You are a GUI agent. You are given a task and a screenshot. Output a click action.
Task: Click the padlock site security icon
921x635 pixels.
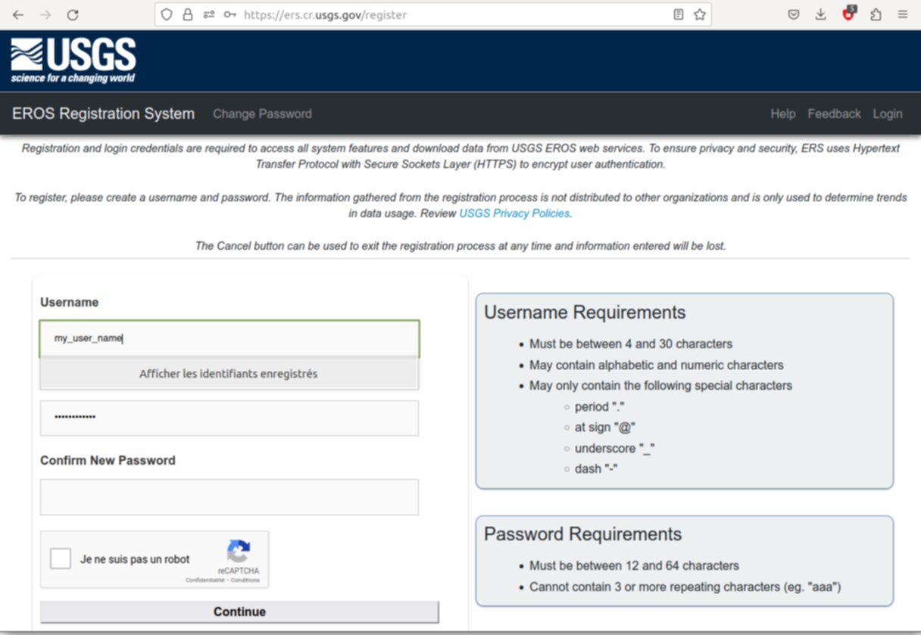click(x=187, y=14)
